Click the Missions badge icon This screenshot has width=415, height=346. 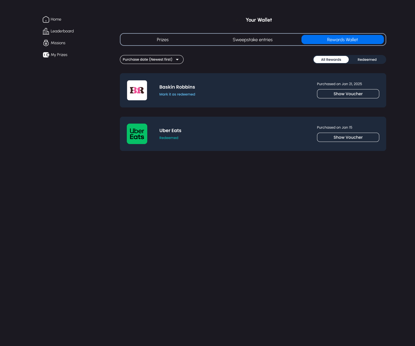pos(46,43)
